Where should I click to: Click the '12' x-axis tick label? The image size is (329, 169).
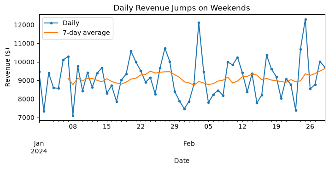pyautogui.click(x=242, y=127)
